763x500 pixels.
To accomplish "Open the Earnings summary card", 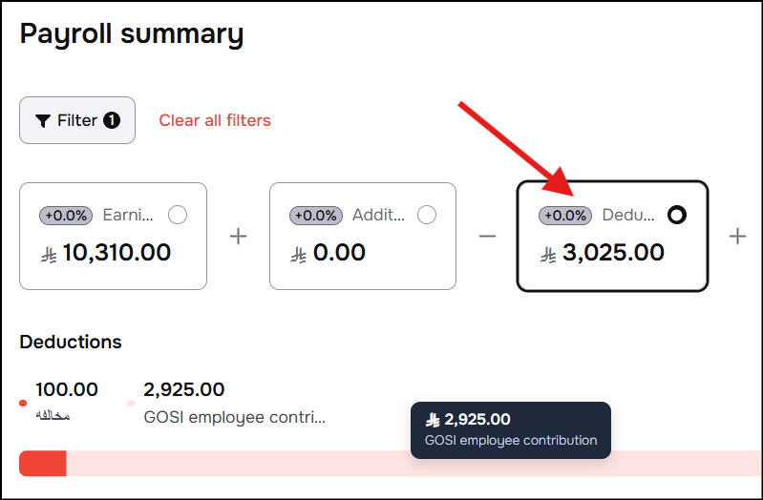I will click(113, 236).
